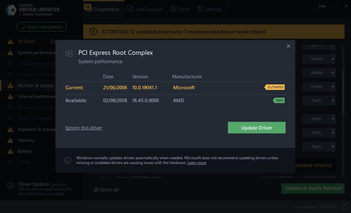351x213 pixels.
Task: Click the refresh icon near Last updated
Action: 344,206
